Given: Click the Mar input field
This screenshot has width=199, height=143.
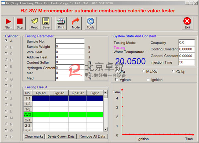Looking at the screenshot, I should [70, 73].
